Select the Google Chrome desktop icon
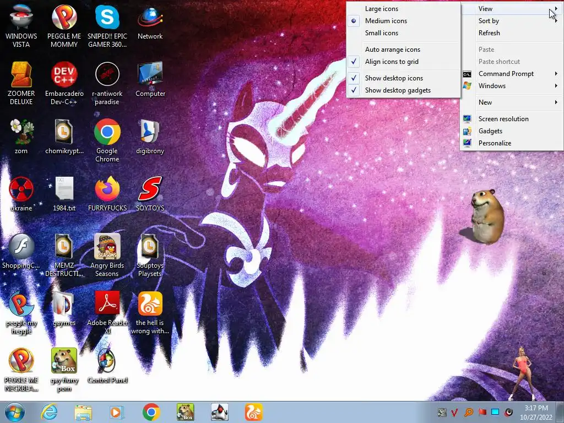The image size is (564, 423). coord(107,140)
